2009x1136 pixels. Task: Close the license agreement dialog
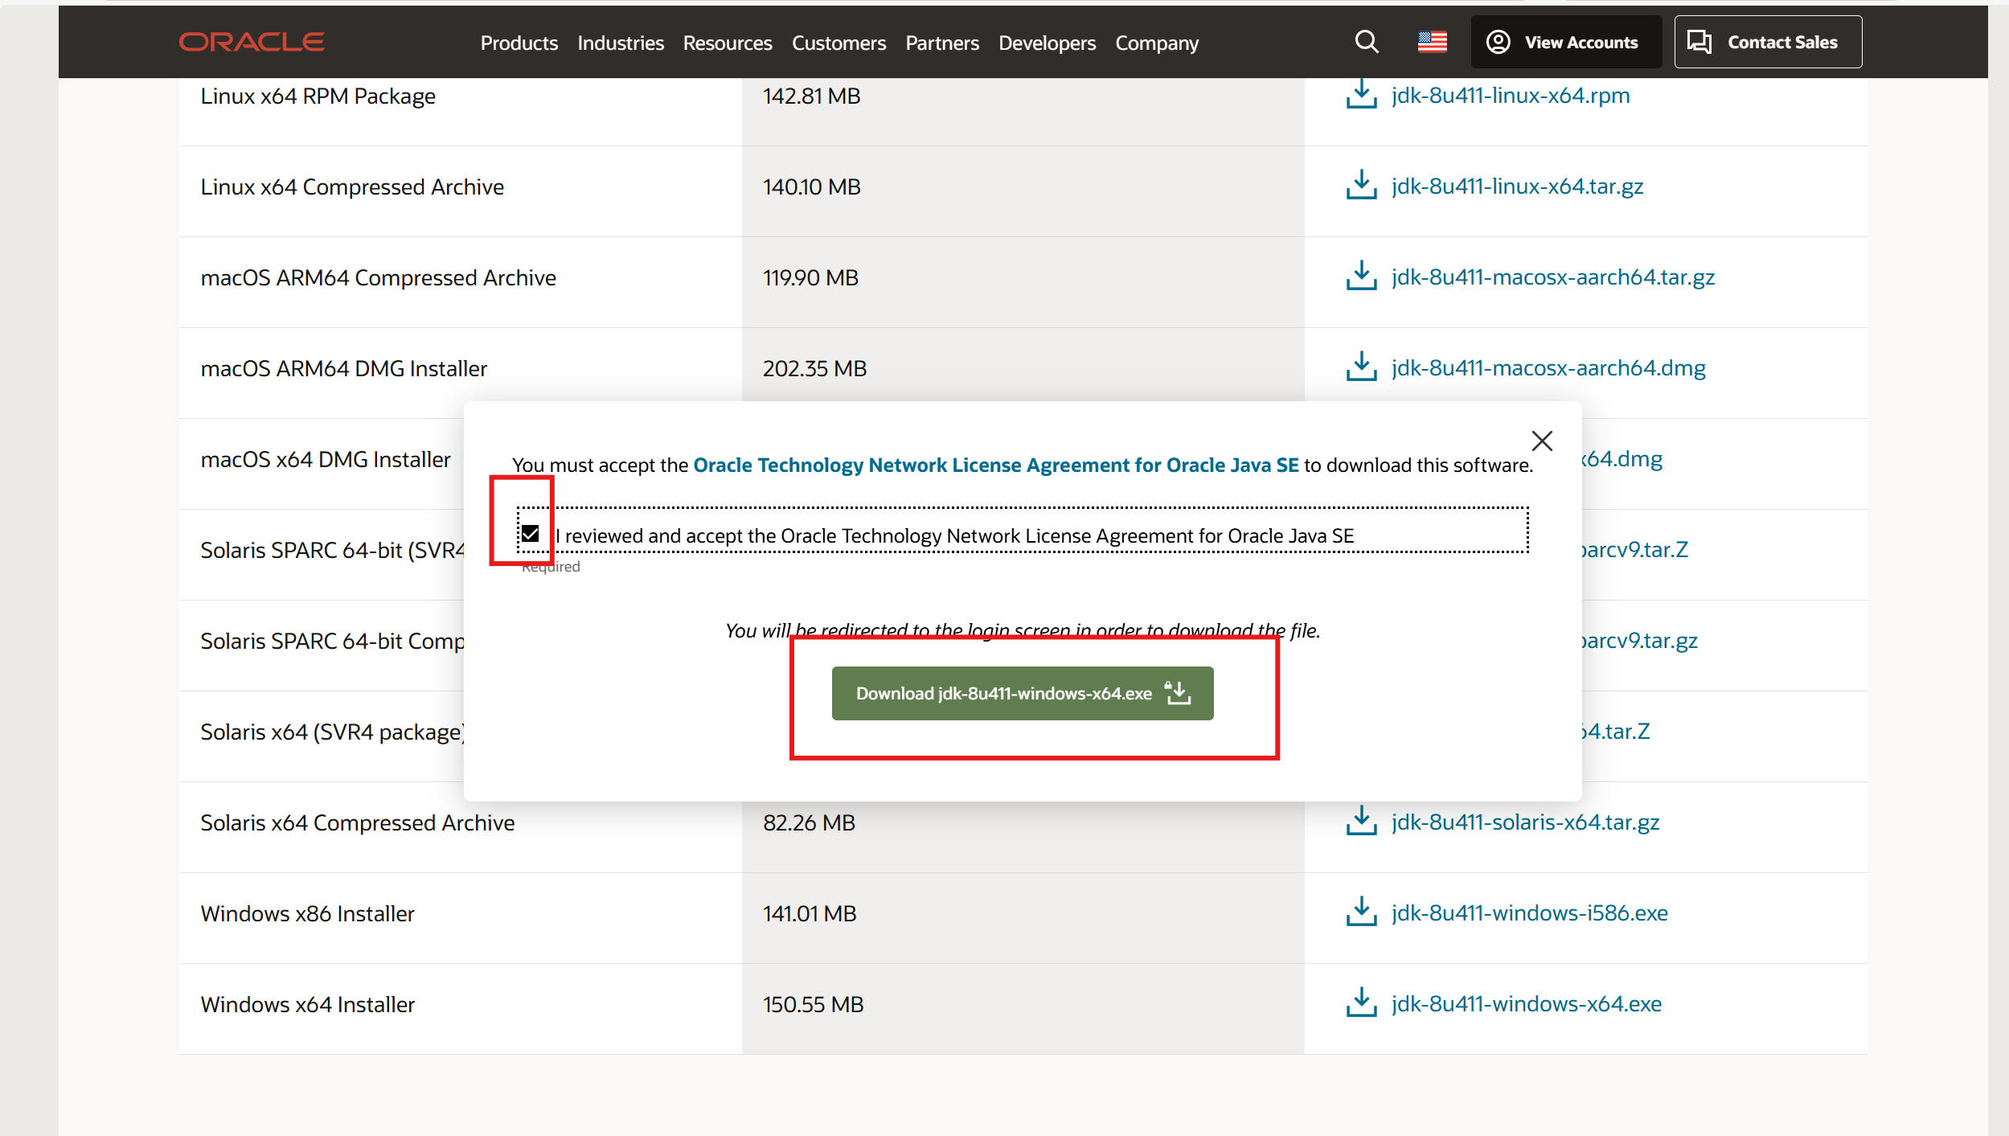point(1541,441)
